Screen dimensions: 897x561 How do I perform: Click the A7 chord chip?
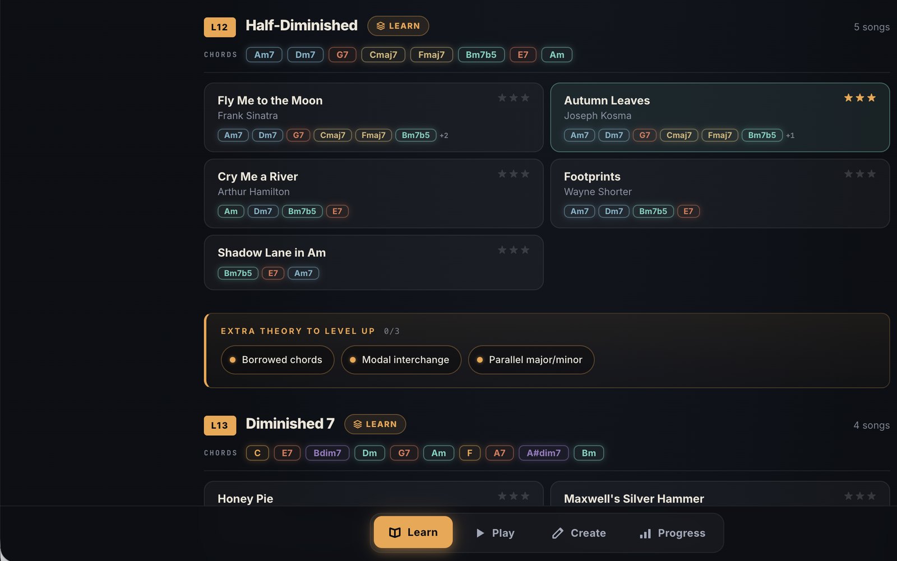point(500,453)
